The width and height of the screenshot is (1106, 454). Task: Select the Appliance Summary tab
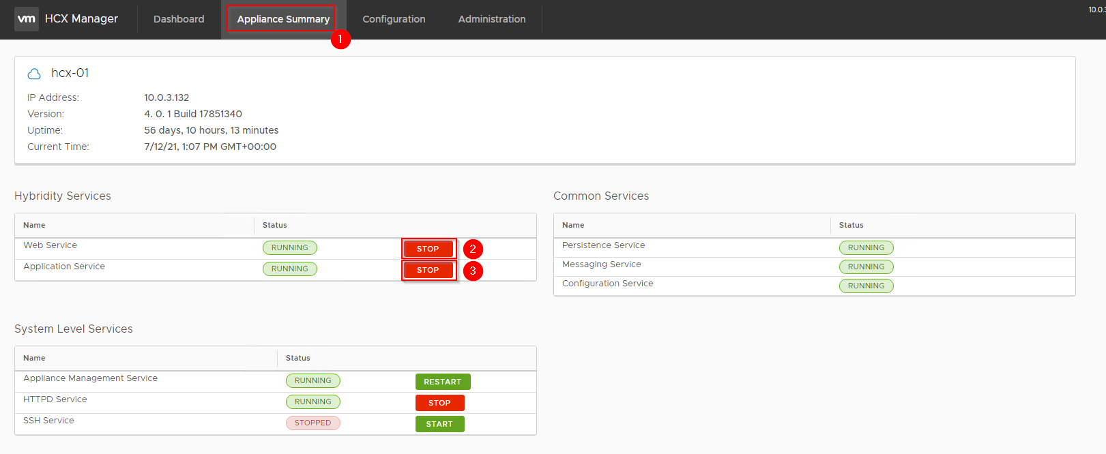click(x=283, y=19)
